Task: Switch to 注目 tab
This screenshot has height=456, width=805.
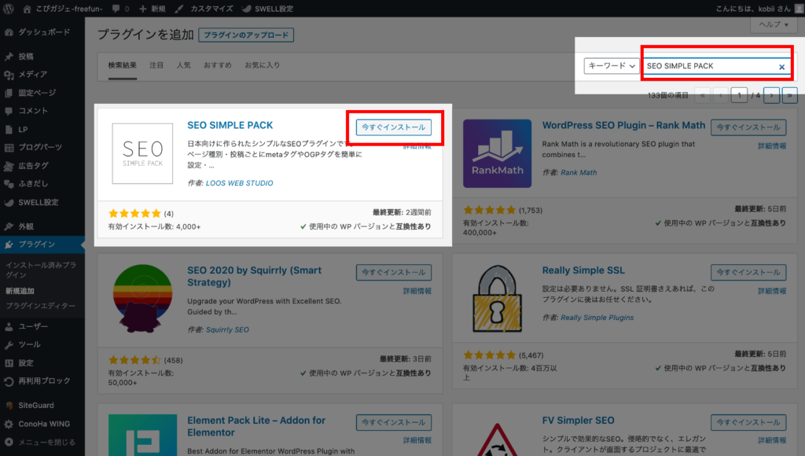Action: pos(156,65)
